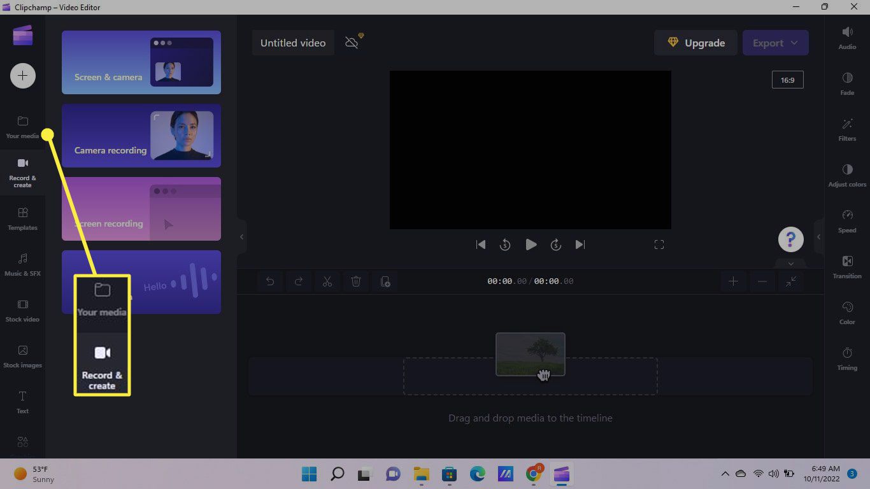The height and width of the screenshot is (489, 870).
Task: Open the Transition panel
Action: 847,267
